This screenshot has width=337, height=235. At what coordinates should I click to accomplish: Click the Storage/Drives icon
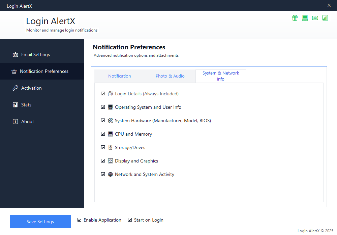coord(110,147)
